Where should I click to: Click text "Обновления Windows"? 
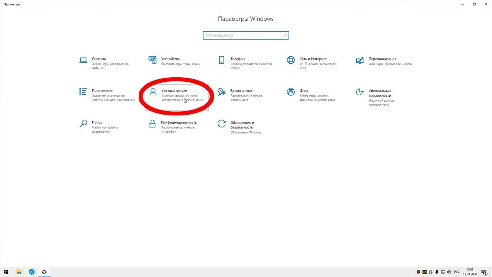tap(246, 132)
